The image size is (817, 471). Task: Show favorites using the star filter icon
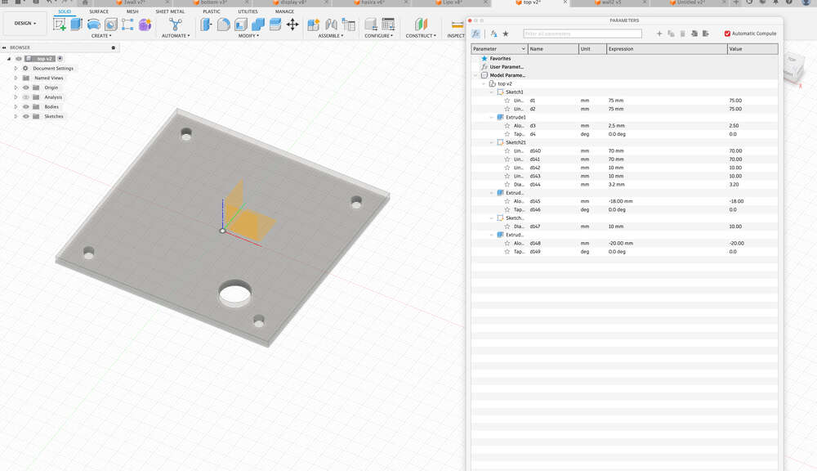[506, 34]
